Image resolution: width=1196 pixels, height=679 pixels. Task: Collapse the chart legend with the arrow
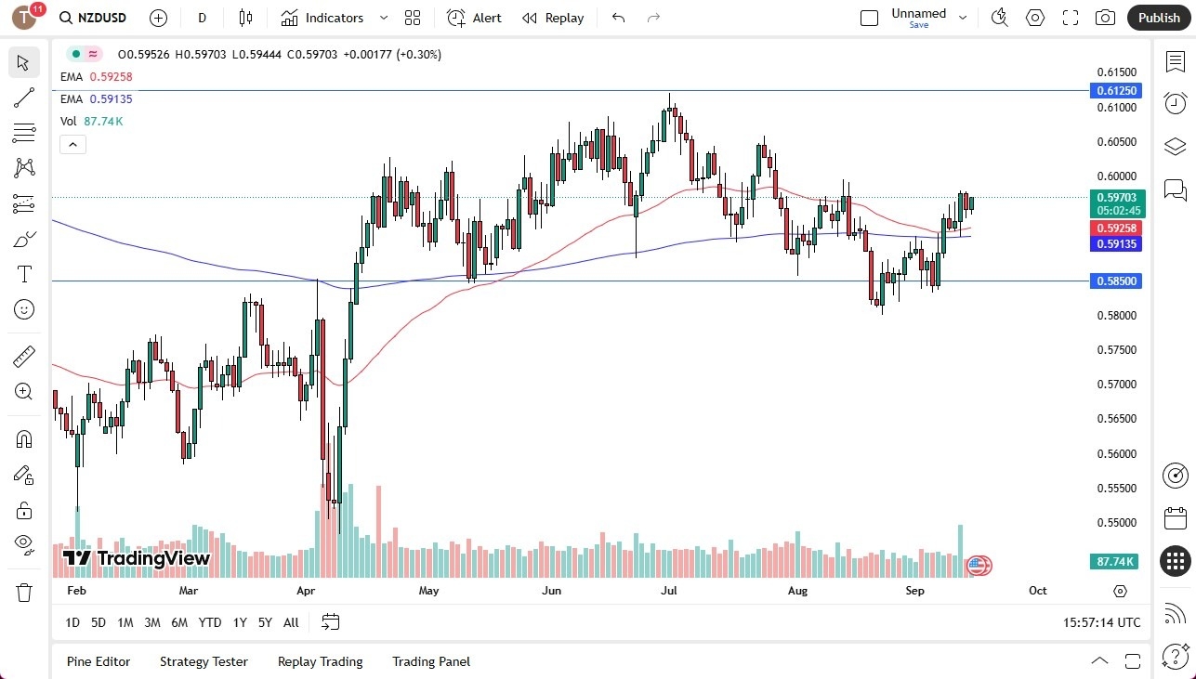pyautogui.click(x=72, y=144)
